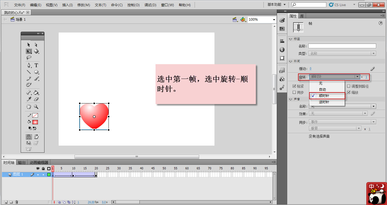Image resolution: width=387 pixels, height=205 pixels.
Task: Select the Pen tool
Action: pos(29,65)
